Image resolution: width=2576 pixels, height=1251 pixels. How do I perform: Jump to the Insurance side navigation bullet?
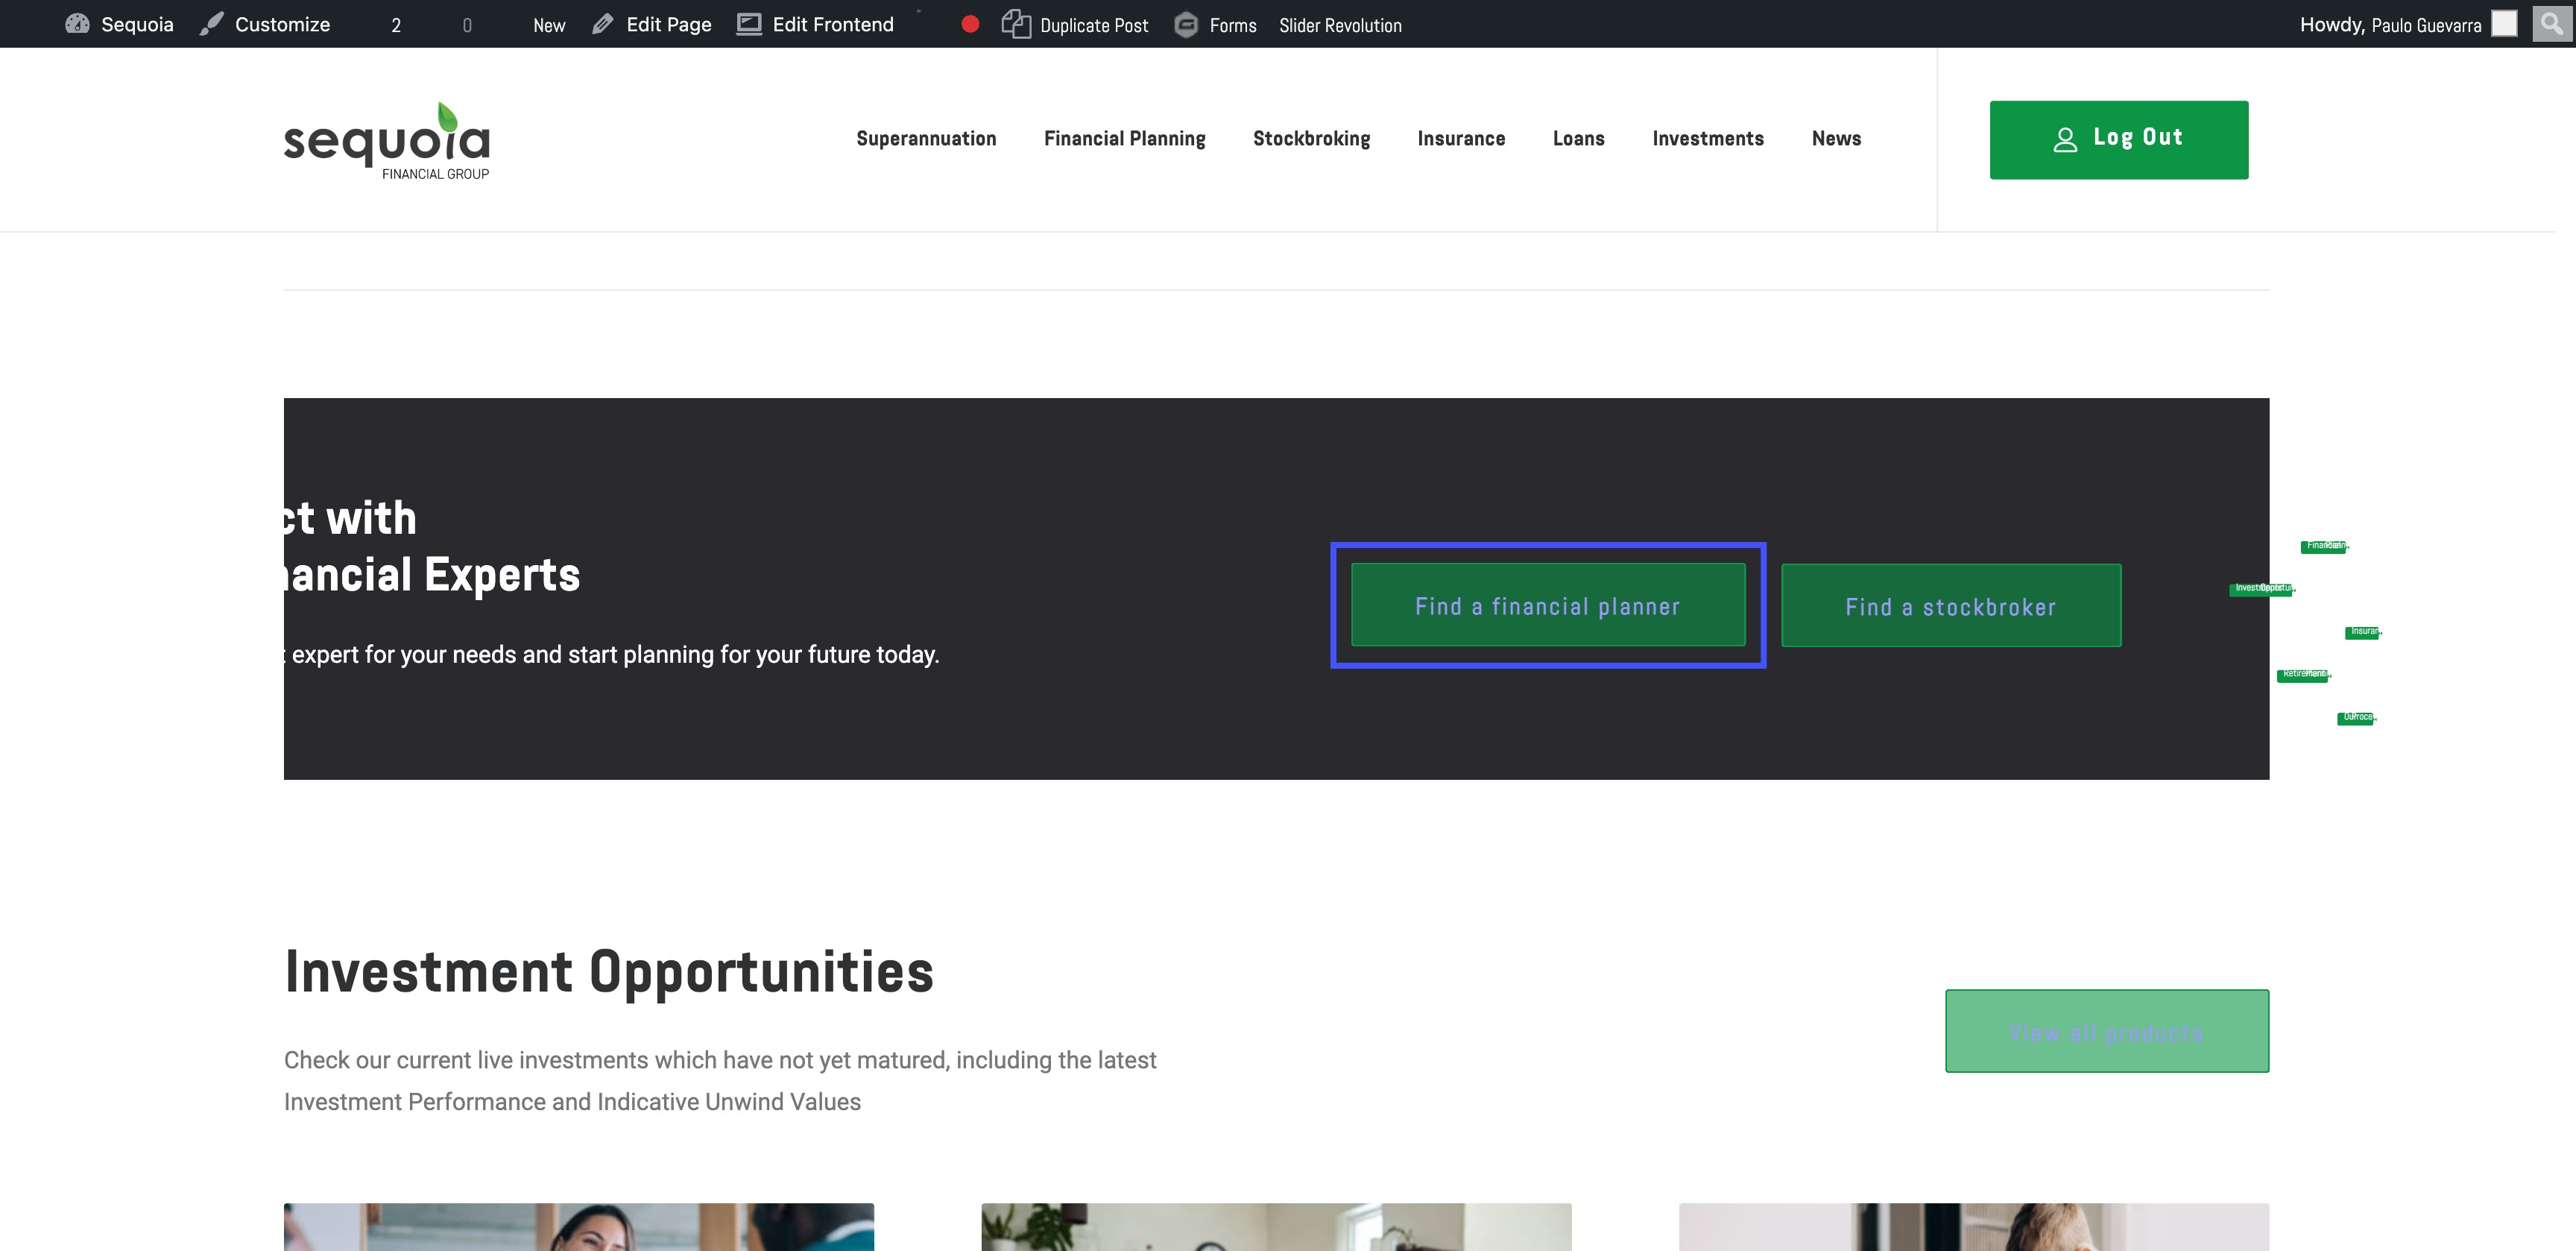[x=2362, y=632]
